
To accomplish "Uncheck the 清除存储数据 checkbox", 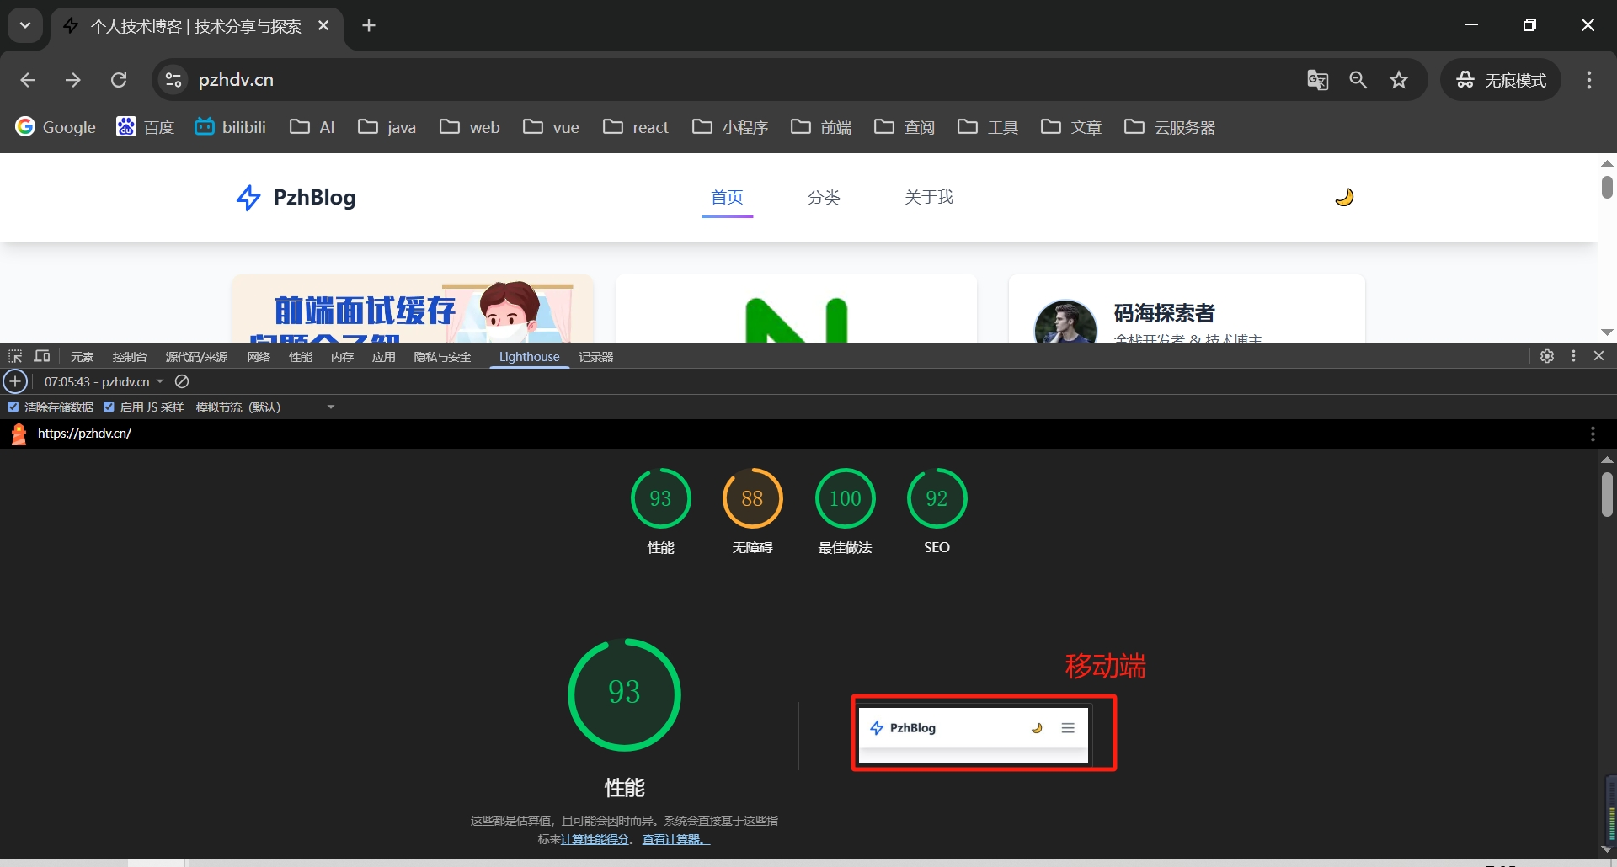I will [13, 407].
